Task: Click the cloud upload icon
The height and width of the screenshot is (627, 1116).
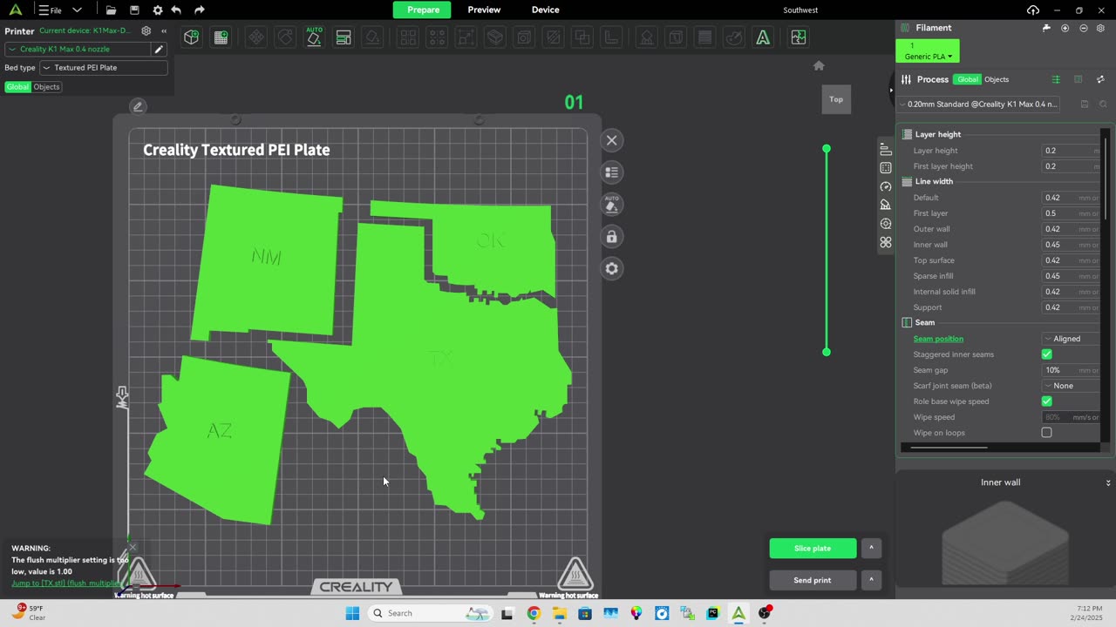Action: point(1033,10)
